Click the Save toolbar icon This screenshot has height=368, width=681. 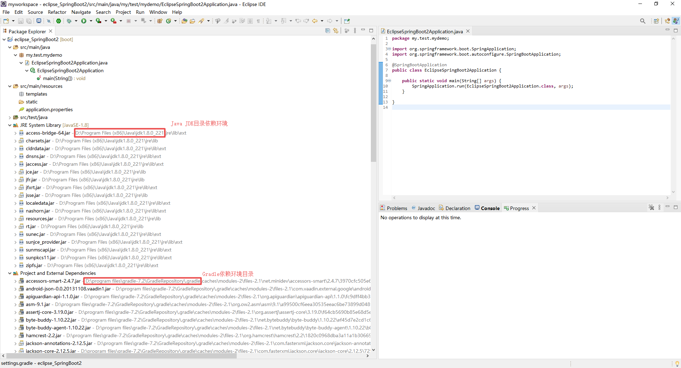click(21, 21)
